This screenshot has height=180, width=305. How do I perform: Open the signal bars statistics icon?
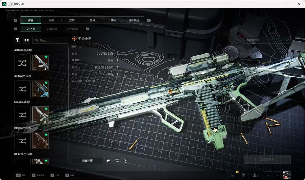click(234, 175)
